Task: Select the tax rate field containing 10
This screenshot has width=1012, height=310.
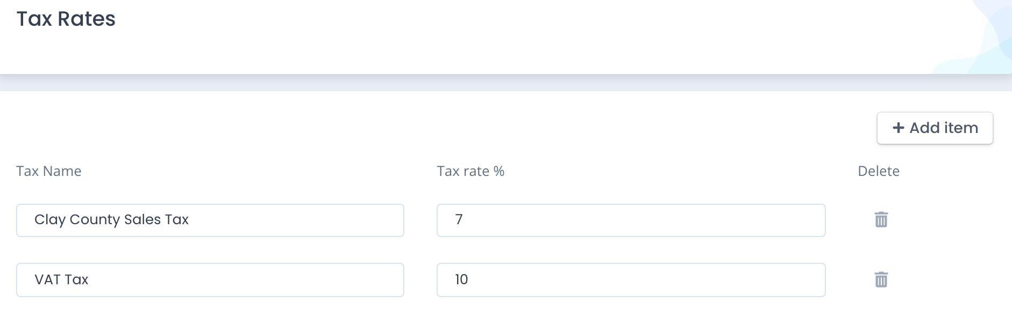Action: pos(631,280)
